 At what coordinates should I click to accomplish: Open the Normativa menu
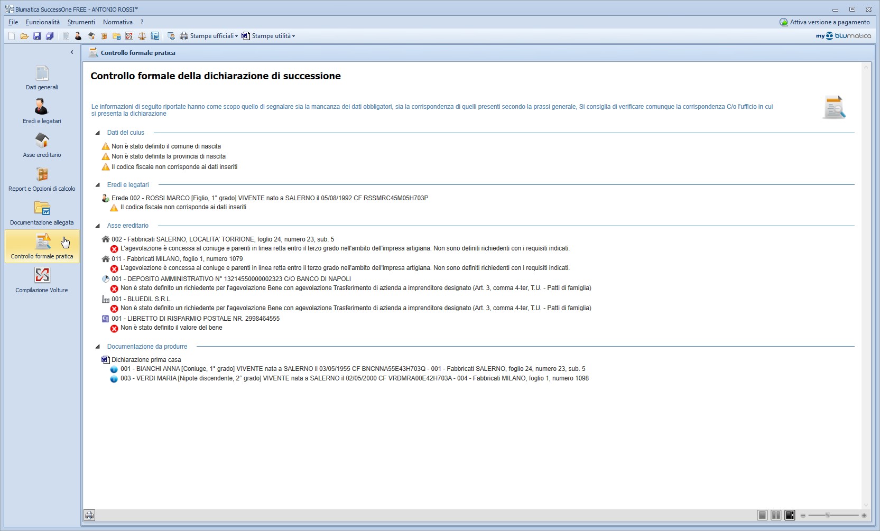[117, 22]
